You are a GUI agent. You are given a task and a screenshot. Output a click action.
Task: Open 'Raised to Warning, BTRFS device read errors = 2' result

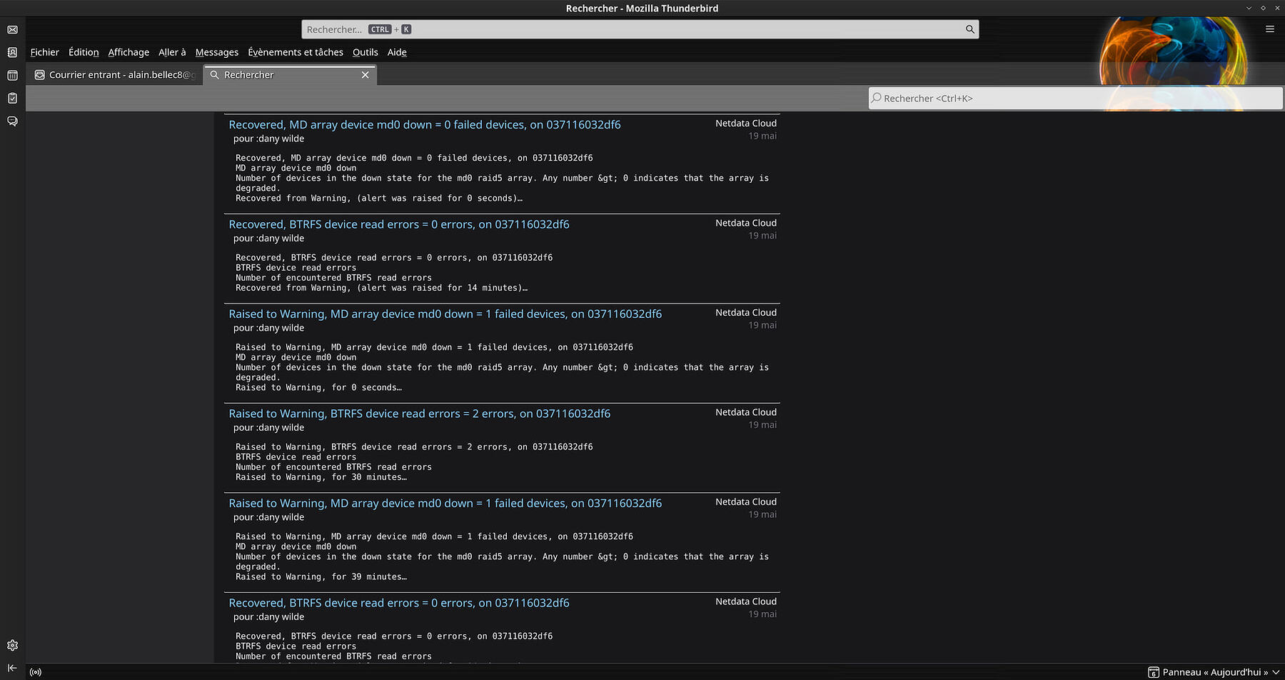[420, 414]
